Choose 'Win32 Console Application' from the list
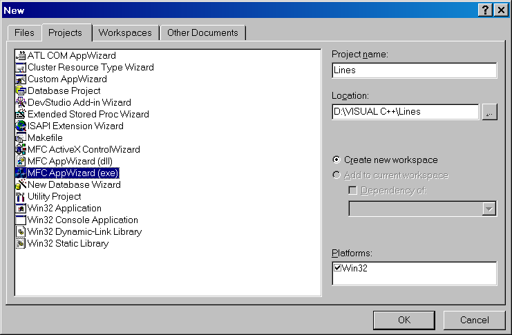This screenshot has width=512, height=335. pyautogui.click(x=83, y=220)
